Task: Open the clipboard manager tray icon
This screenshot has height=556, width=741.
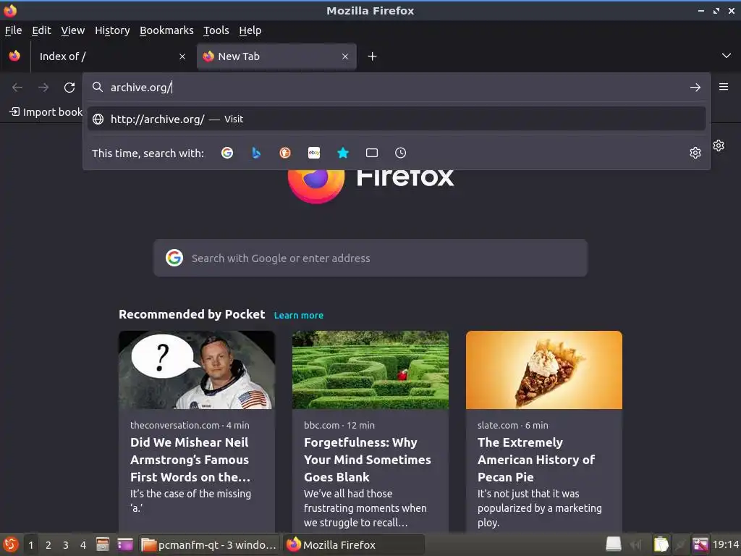Action: point(661,544)
